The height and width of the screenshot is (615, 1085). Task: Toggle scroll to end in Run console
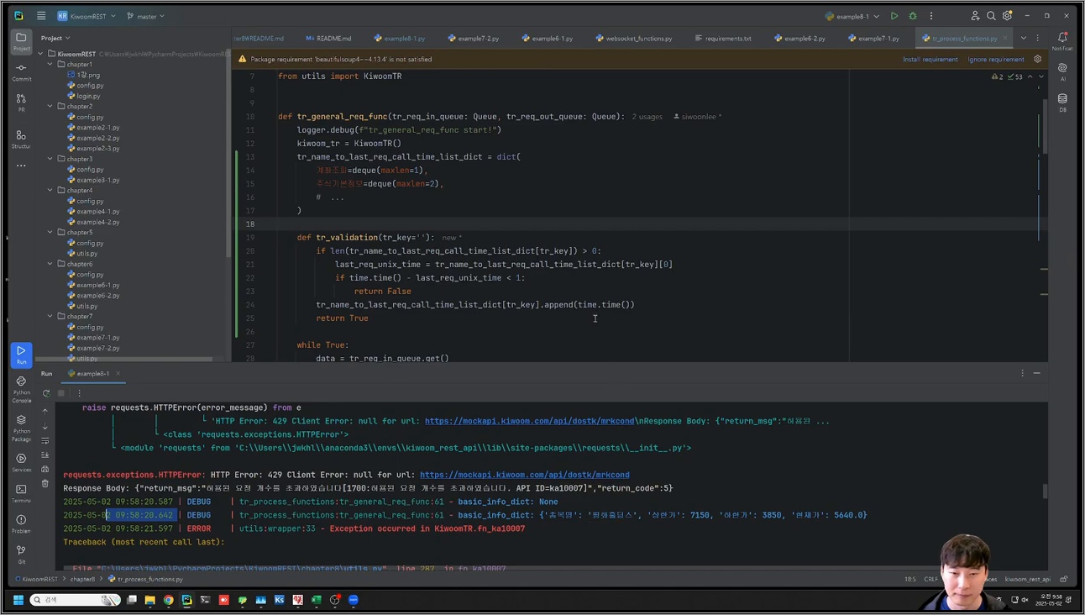(x=45, y=455)
